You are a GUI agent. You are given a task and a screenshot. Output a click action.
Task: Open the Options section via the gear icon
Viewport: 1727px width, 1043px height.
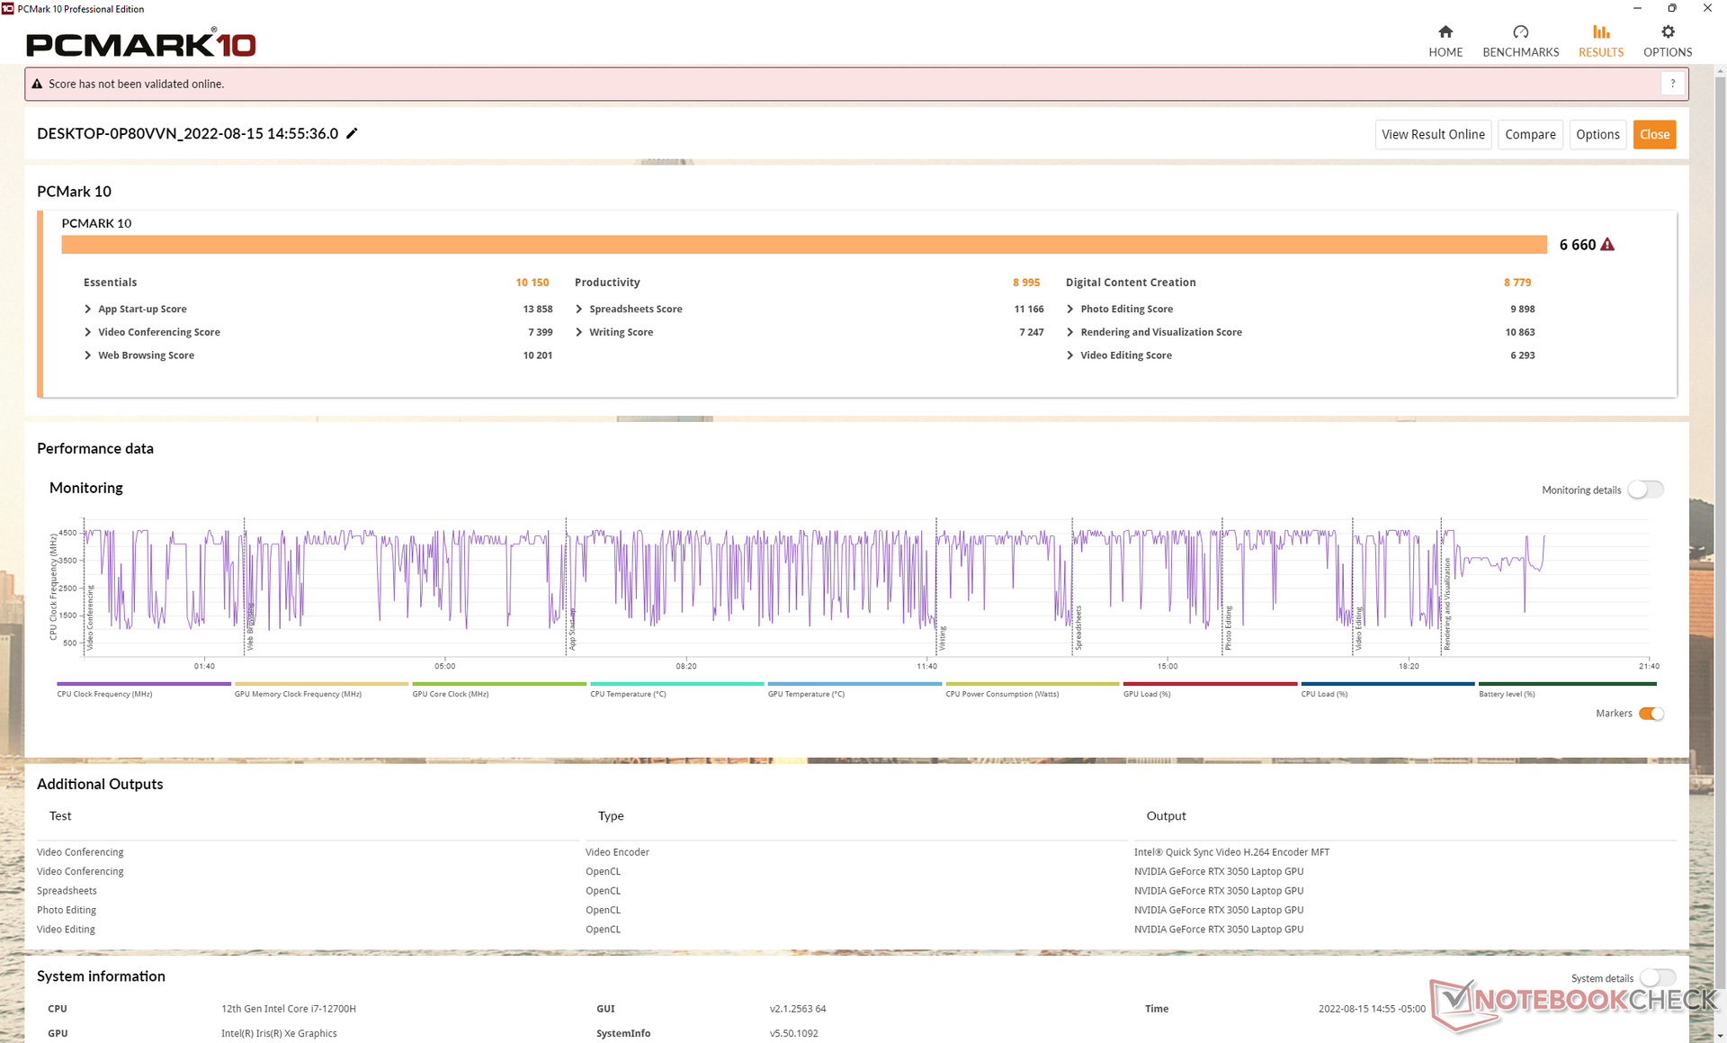[x=1668, y=32]
